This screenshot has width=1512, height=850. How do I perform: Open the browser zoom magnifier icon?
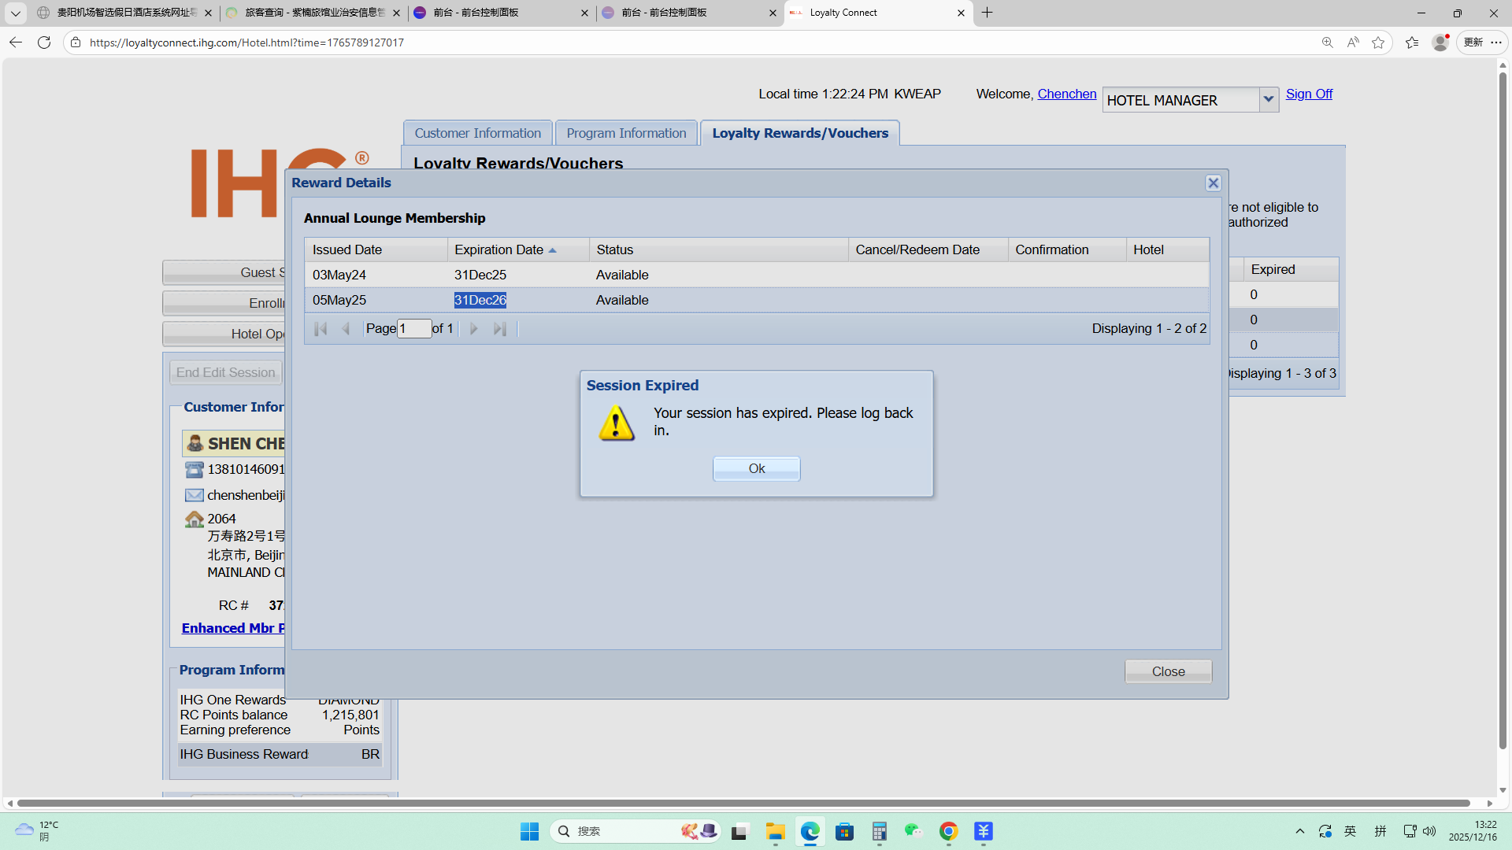pyautogui.click(x=1327, y=42)
